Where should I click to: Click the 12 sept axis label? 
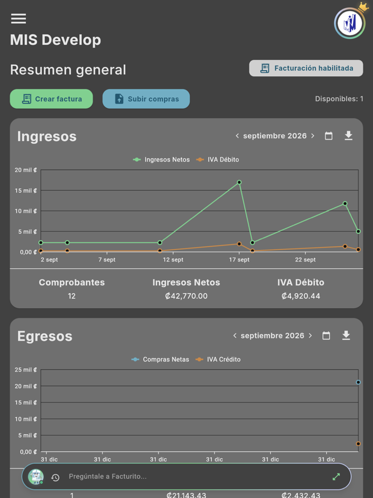click(x=173, y=260)
